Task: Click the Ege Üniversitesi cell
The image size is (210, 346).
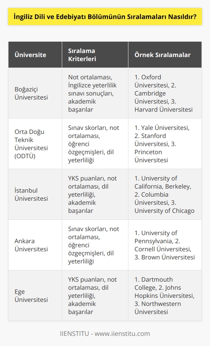Action: click(35, 295)
